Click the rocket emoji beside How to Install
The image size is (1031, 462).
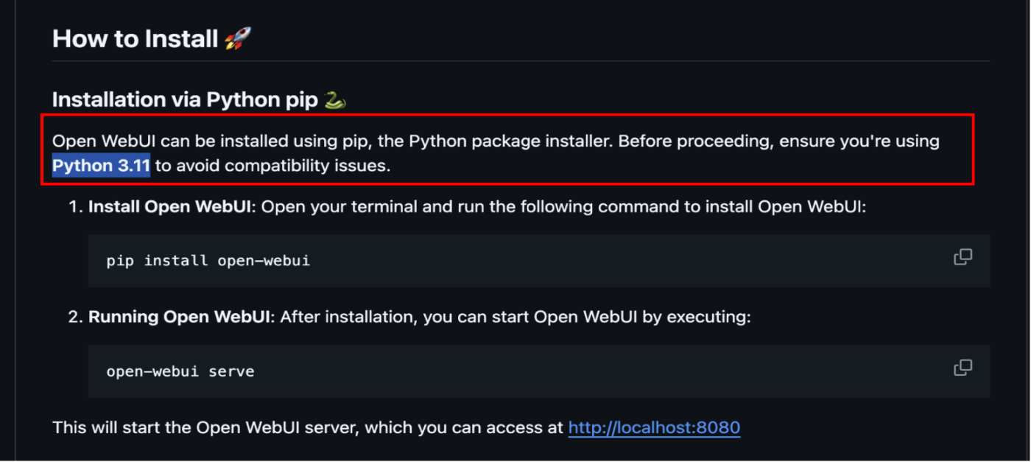click(238, 38)
